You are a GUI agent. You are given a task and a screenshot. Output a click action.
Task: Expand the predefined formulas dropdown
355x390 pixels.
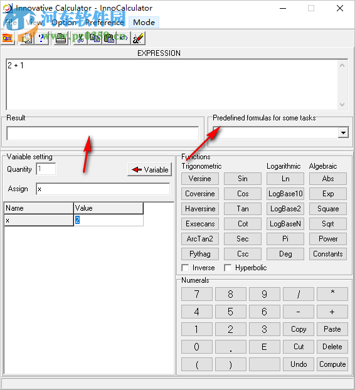coord(343,132)
